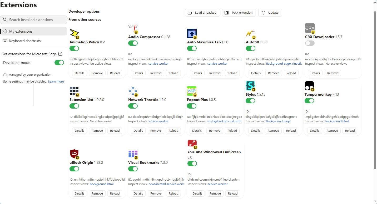Screen dimensions: 377x204
Task: Click the Tampermonkey extension icon
Action: click(309, 86)
